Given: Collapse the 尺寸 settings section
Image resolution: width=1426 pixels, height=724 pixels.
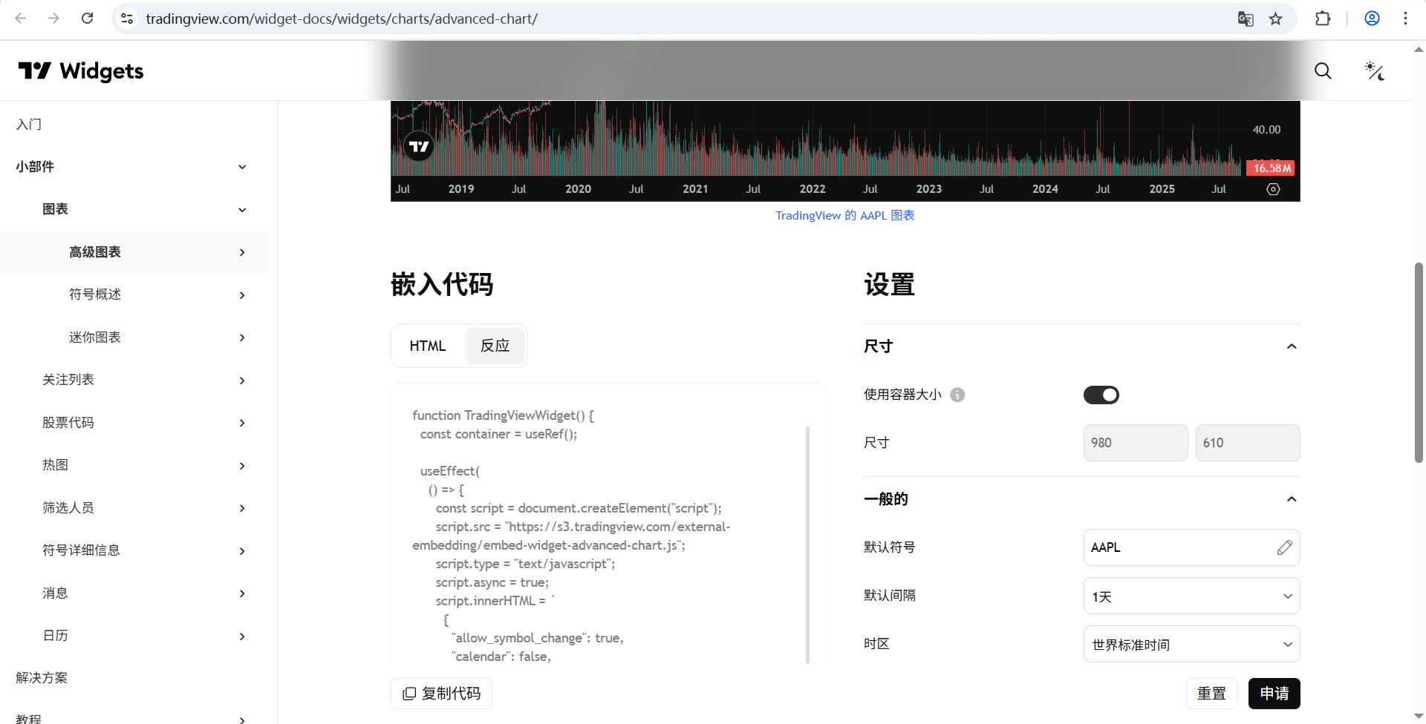Looking at the screenshot, I should tap(1292, 346).
